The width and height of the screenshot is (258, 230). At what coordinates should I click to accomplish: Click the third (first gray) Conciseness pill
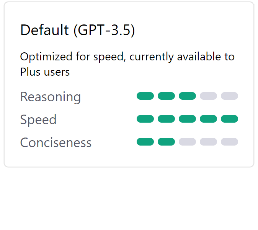187,142
